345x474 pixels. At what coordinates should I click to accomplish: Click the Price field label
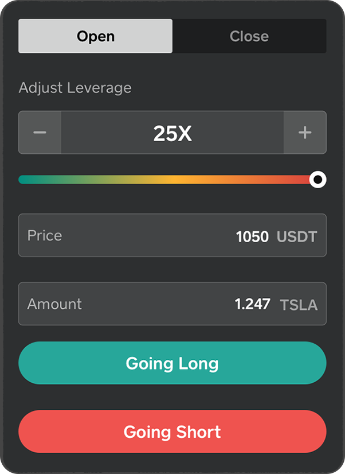tap(45, 236)
